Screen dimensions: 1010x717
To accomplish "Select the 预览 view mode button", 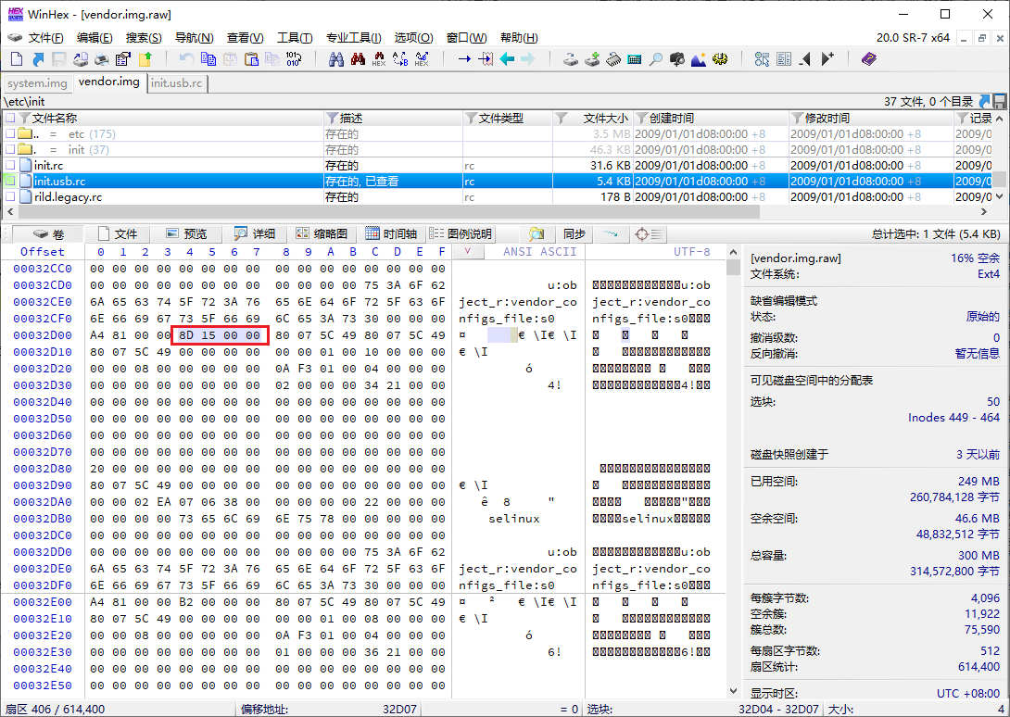I will [x=186, y=233].
